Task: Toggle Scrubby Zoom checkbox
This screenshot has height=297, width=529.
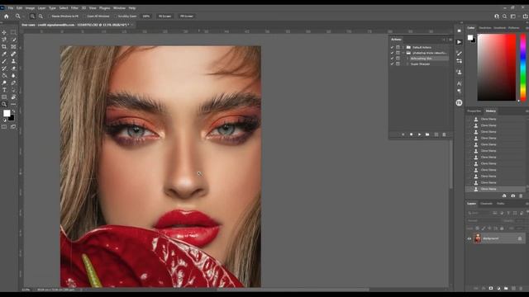Action: (116, 16)
